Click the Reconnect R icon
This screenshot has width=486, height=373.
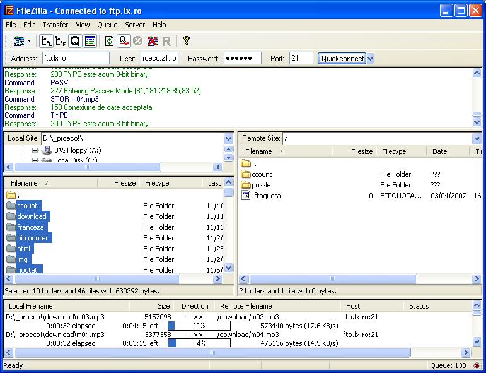tap(167, 41)
